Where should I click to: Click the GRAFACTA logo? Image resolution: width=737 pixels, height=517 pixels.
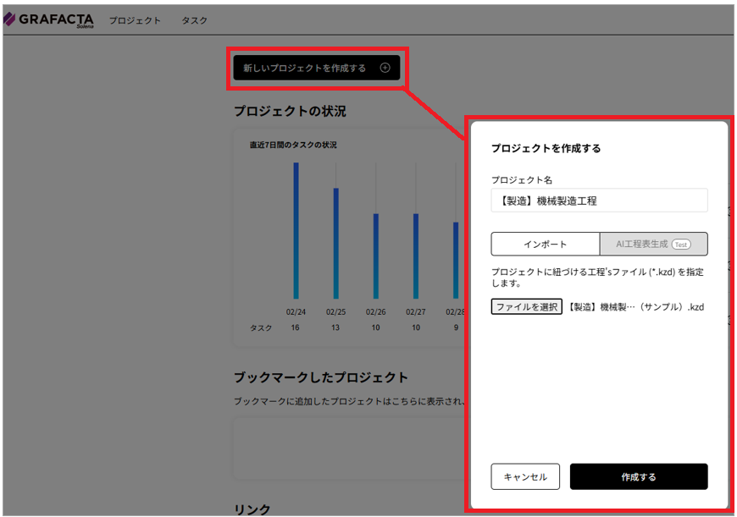[x=47, y=19]
